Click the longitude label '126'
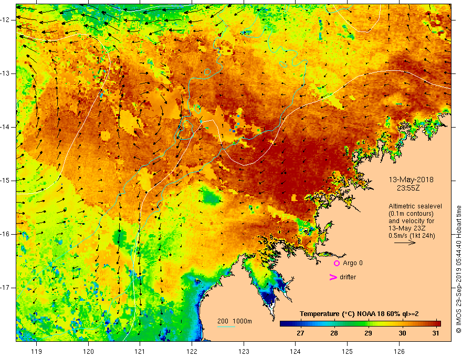The image size is (462, 357). coord(399,351)
